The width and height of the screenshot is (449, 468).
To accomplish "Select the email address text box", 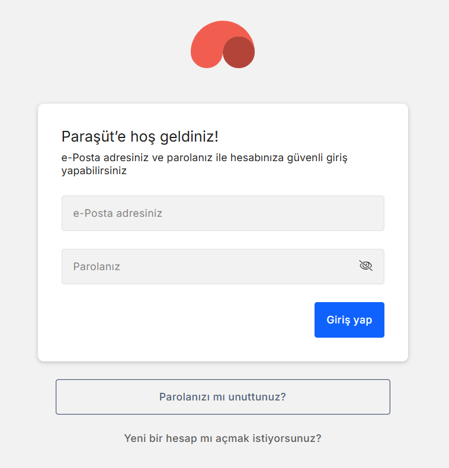I will coord(223,213).
